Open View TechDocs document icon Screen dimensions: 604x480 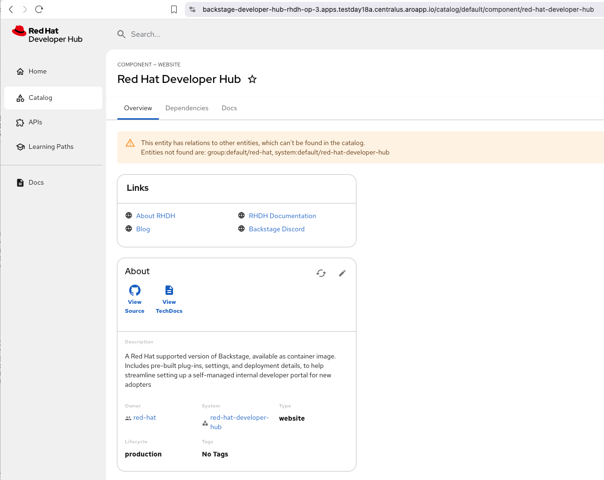pyautogui.click(x=169, y=290)
